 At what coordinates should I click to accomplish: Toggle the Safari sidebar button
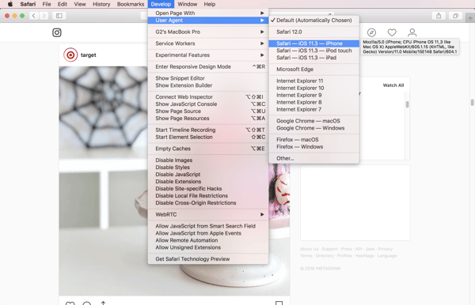pyautogui.click(x=59, y=16)
